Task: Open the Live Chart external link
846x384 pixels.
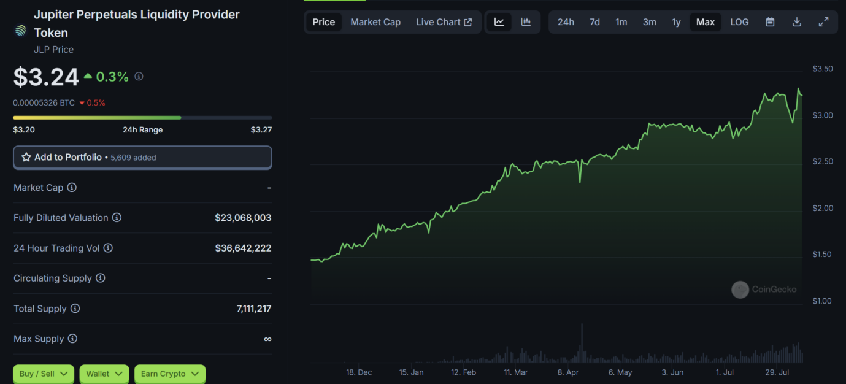Action: (x=444, y=22)
